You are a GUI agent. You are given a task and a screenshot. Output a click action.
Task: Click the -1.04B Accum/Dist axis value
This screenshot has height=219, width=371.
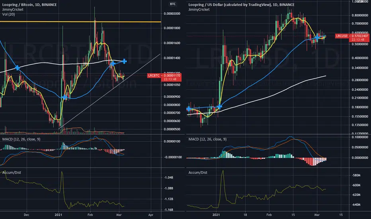point(168,177)
